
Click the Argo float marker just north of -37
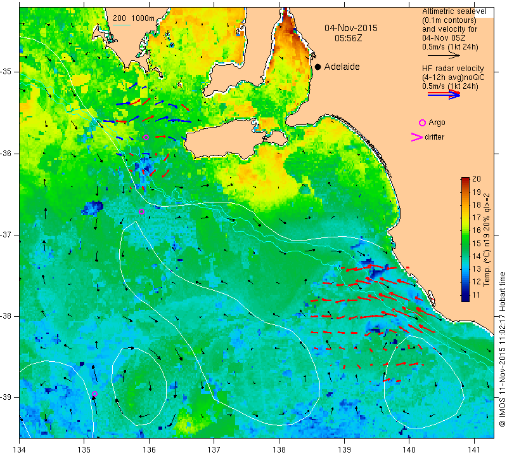pos(141,212)
